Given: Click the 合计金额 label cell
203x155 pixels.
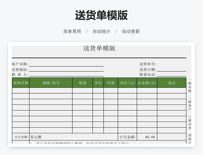Looking at the screenshot, I should tap(21, 137).
